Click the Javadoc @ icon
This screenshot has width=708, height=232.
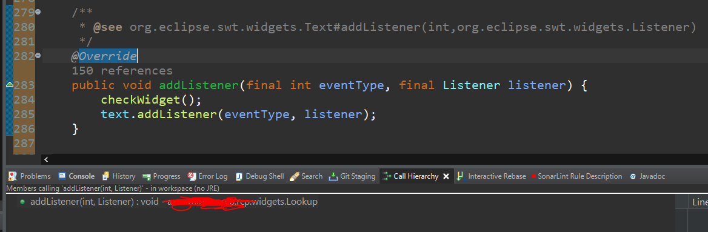(x=633, y=176)
